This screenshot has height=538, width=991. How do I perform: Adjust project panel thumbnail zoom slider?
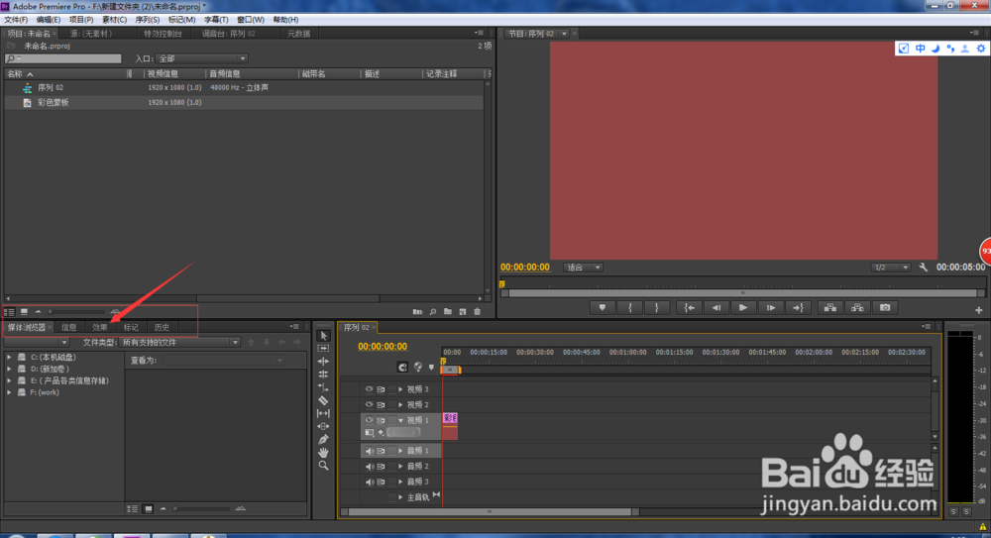[x=77, y=312]
